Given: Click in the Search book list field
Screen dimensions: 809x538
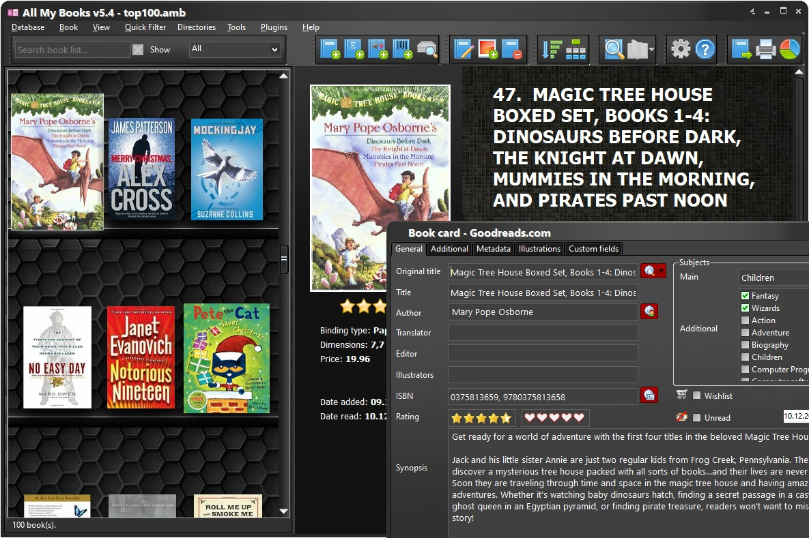Looking at the screenshot, I should [73, 50].
